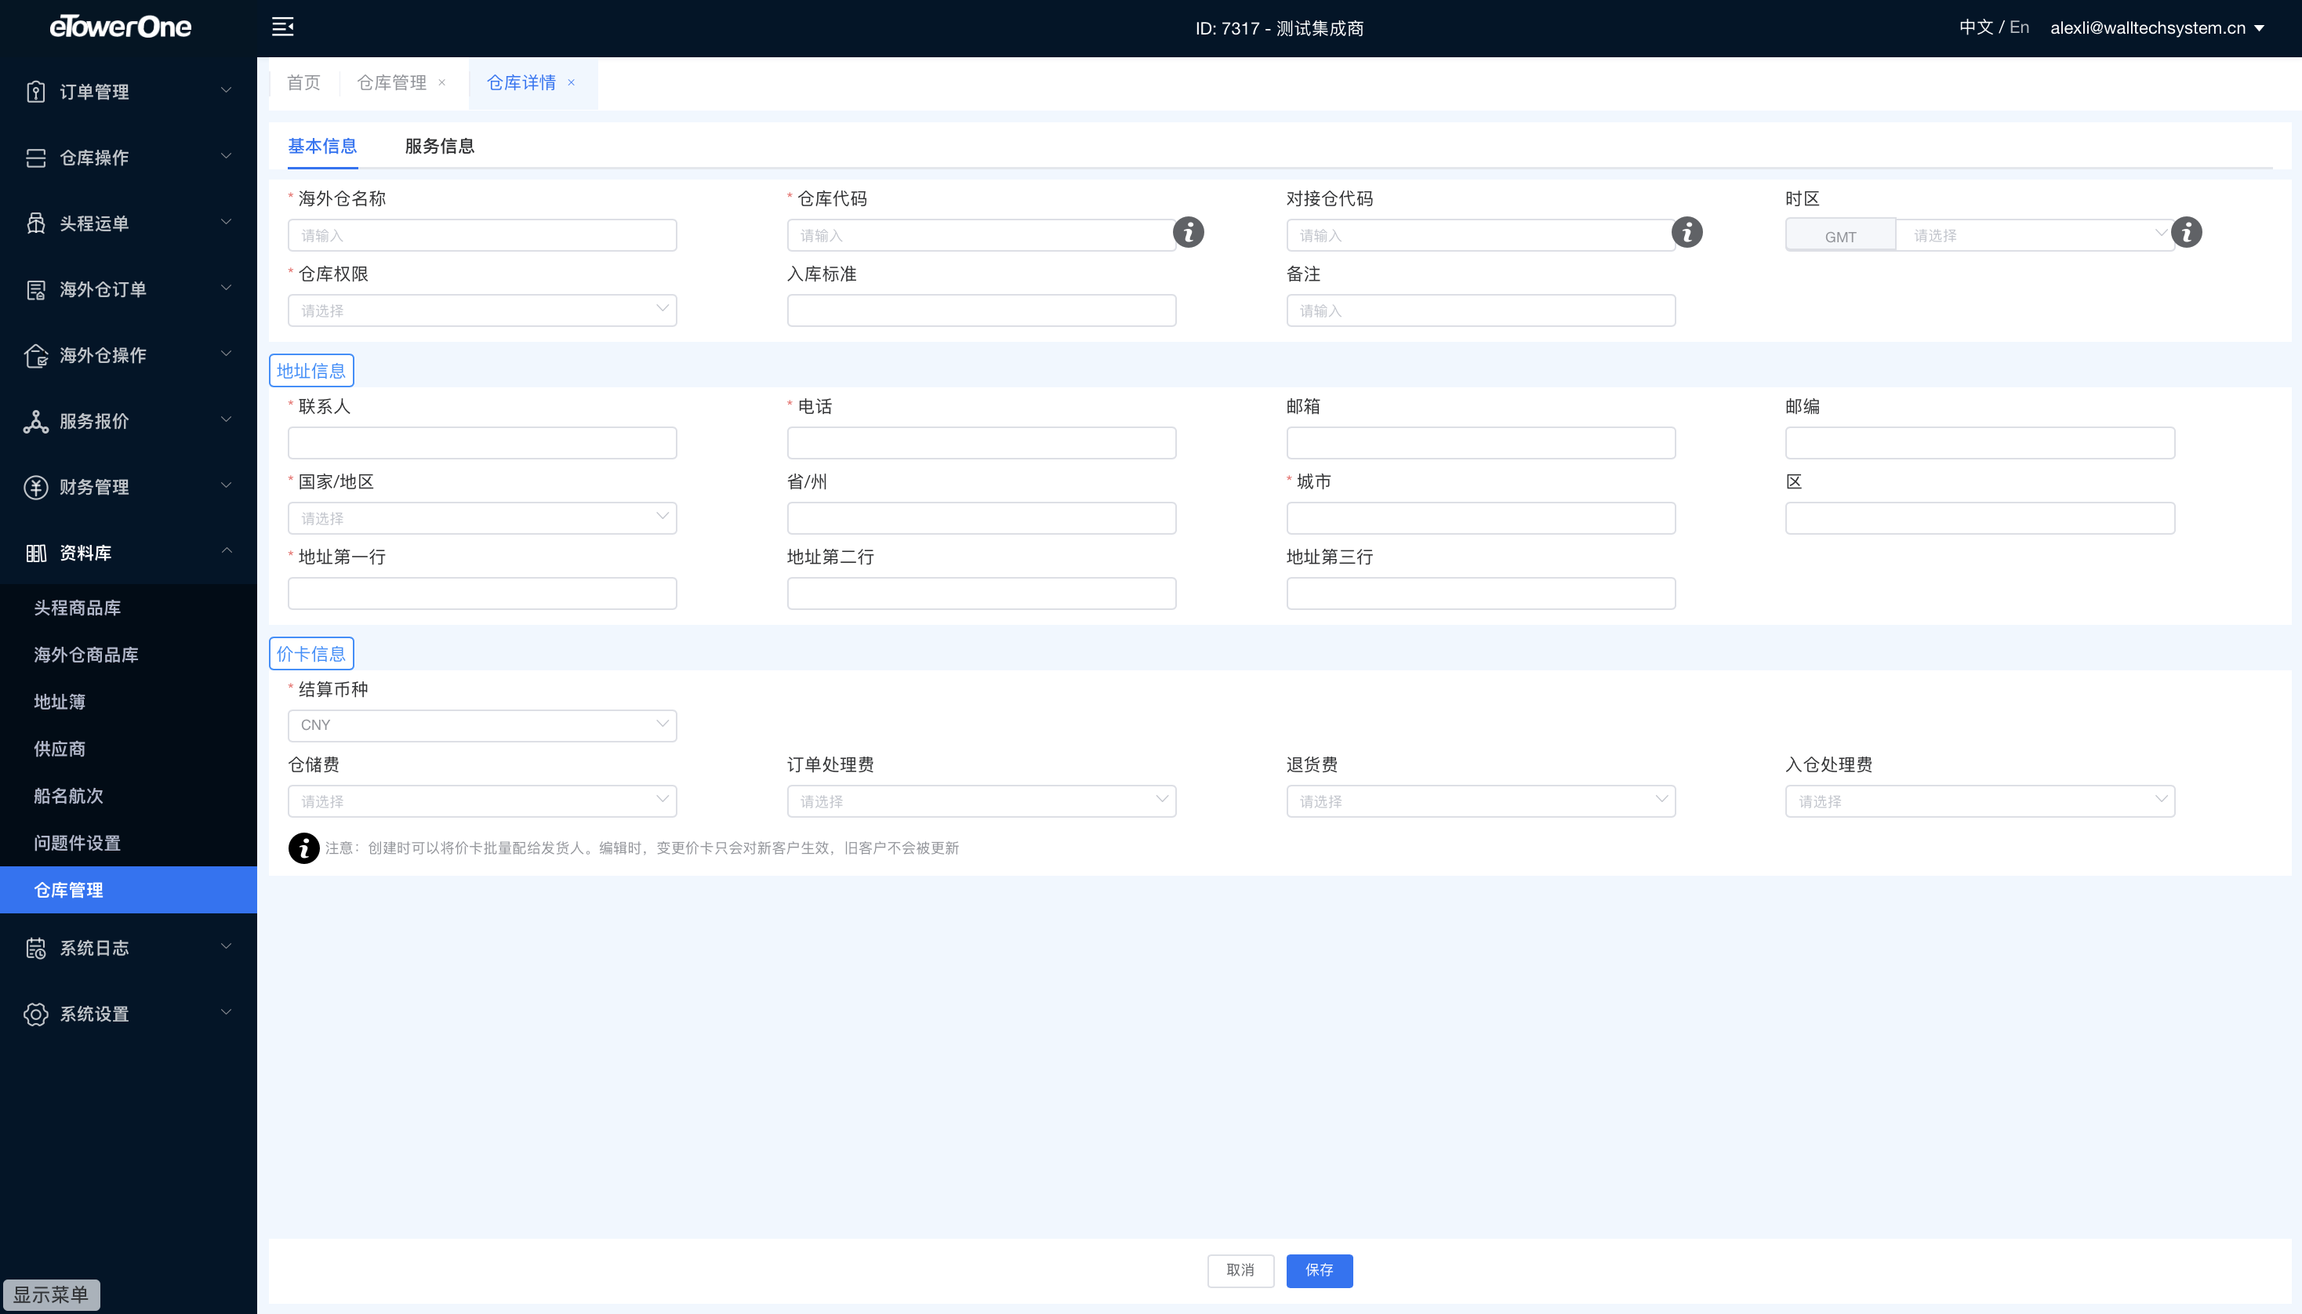The width and height of the screenshot is (2302, 1314).
Task: Switch language to En
Action: point(2020,27)
